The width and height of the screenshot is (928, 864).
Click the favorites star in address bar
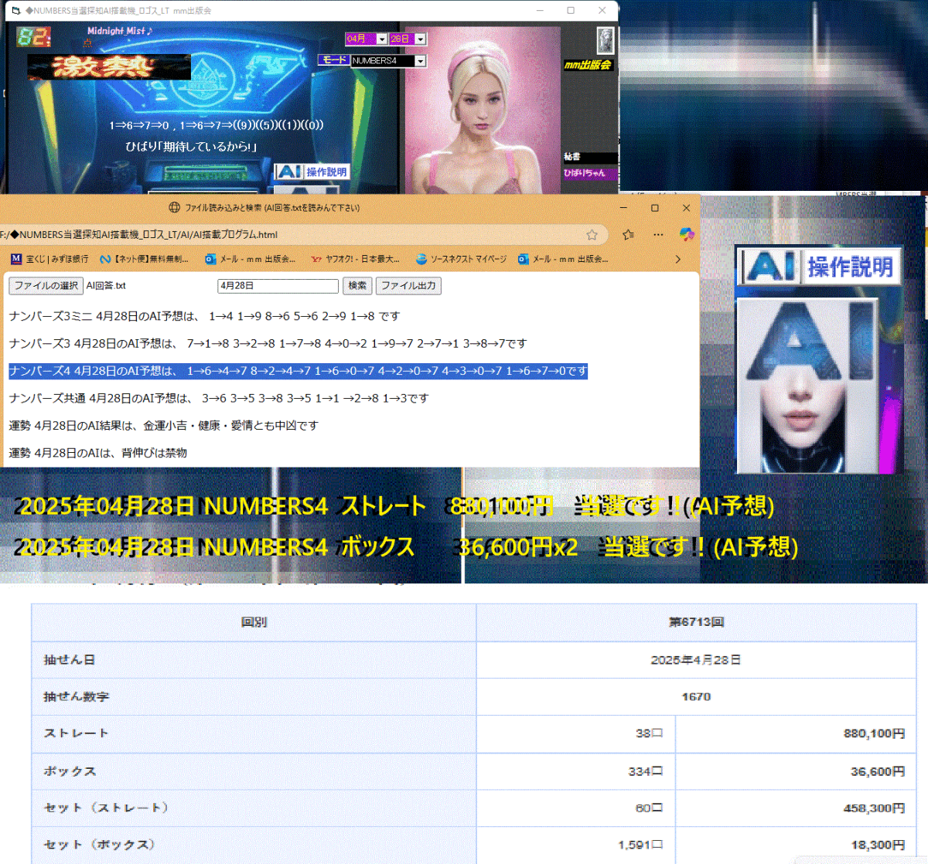592,235
